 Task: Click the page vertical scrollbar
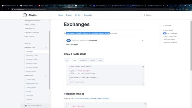click(191, 46)
